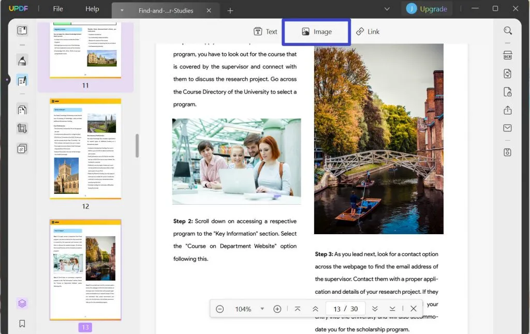Screen dimensions: 530x334
Task: Open the search magnifier in right sidebar
Action: [x=508, y=31]
